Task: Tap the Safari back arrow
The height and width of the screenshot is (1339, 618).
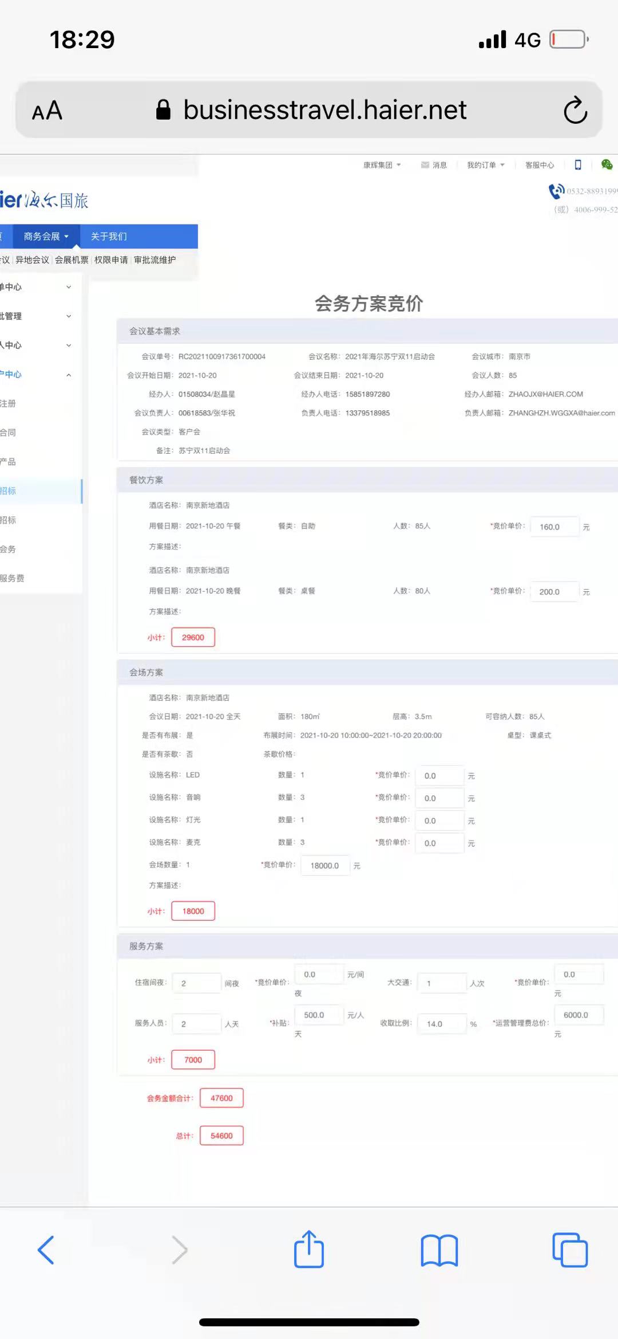Action: coord(46,1250)
